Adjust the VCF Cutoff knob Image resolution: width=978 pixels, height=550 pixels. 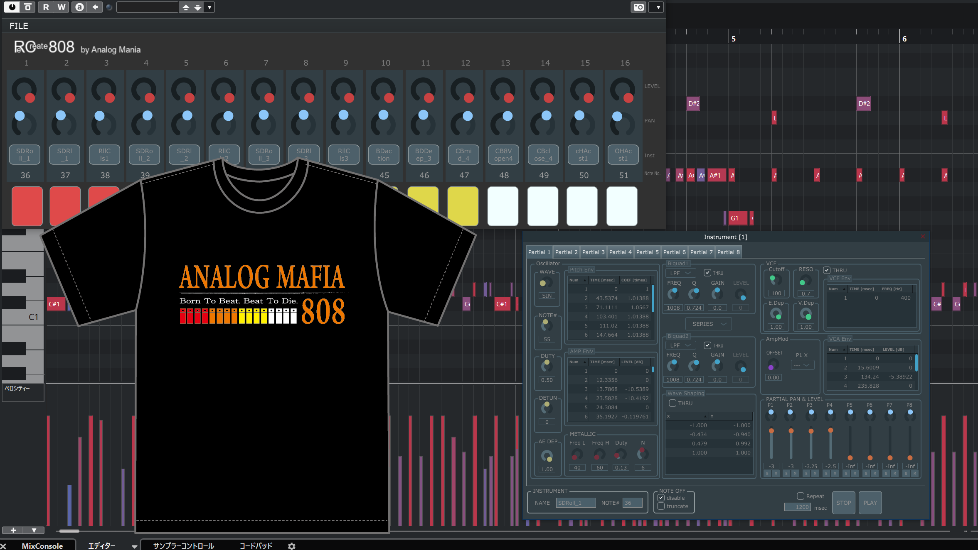tap(775, 280)
